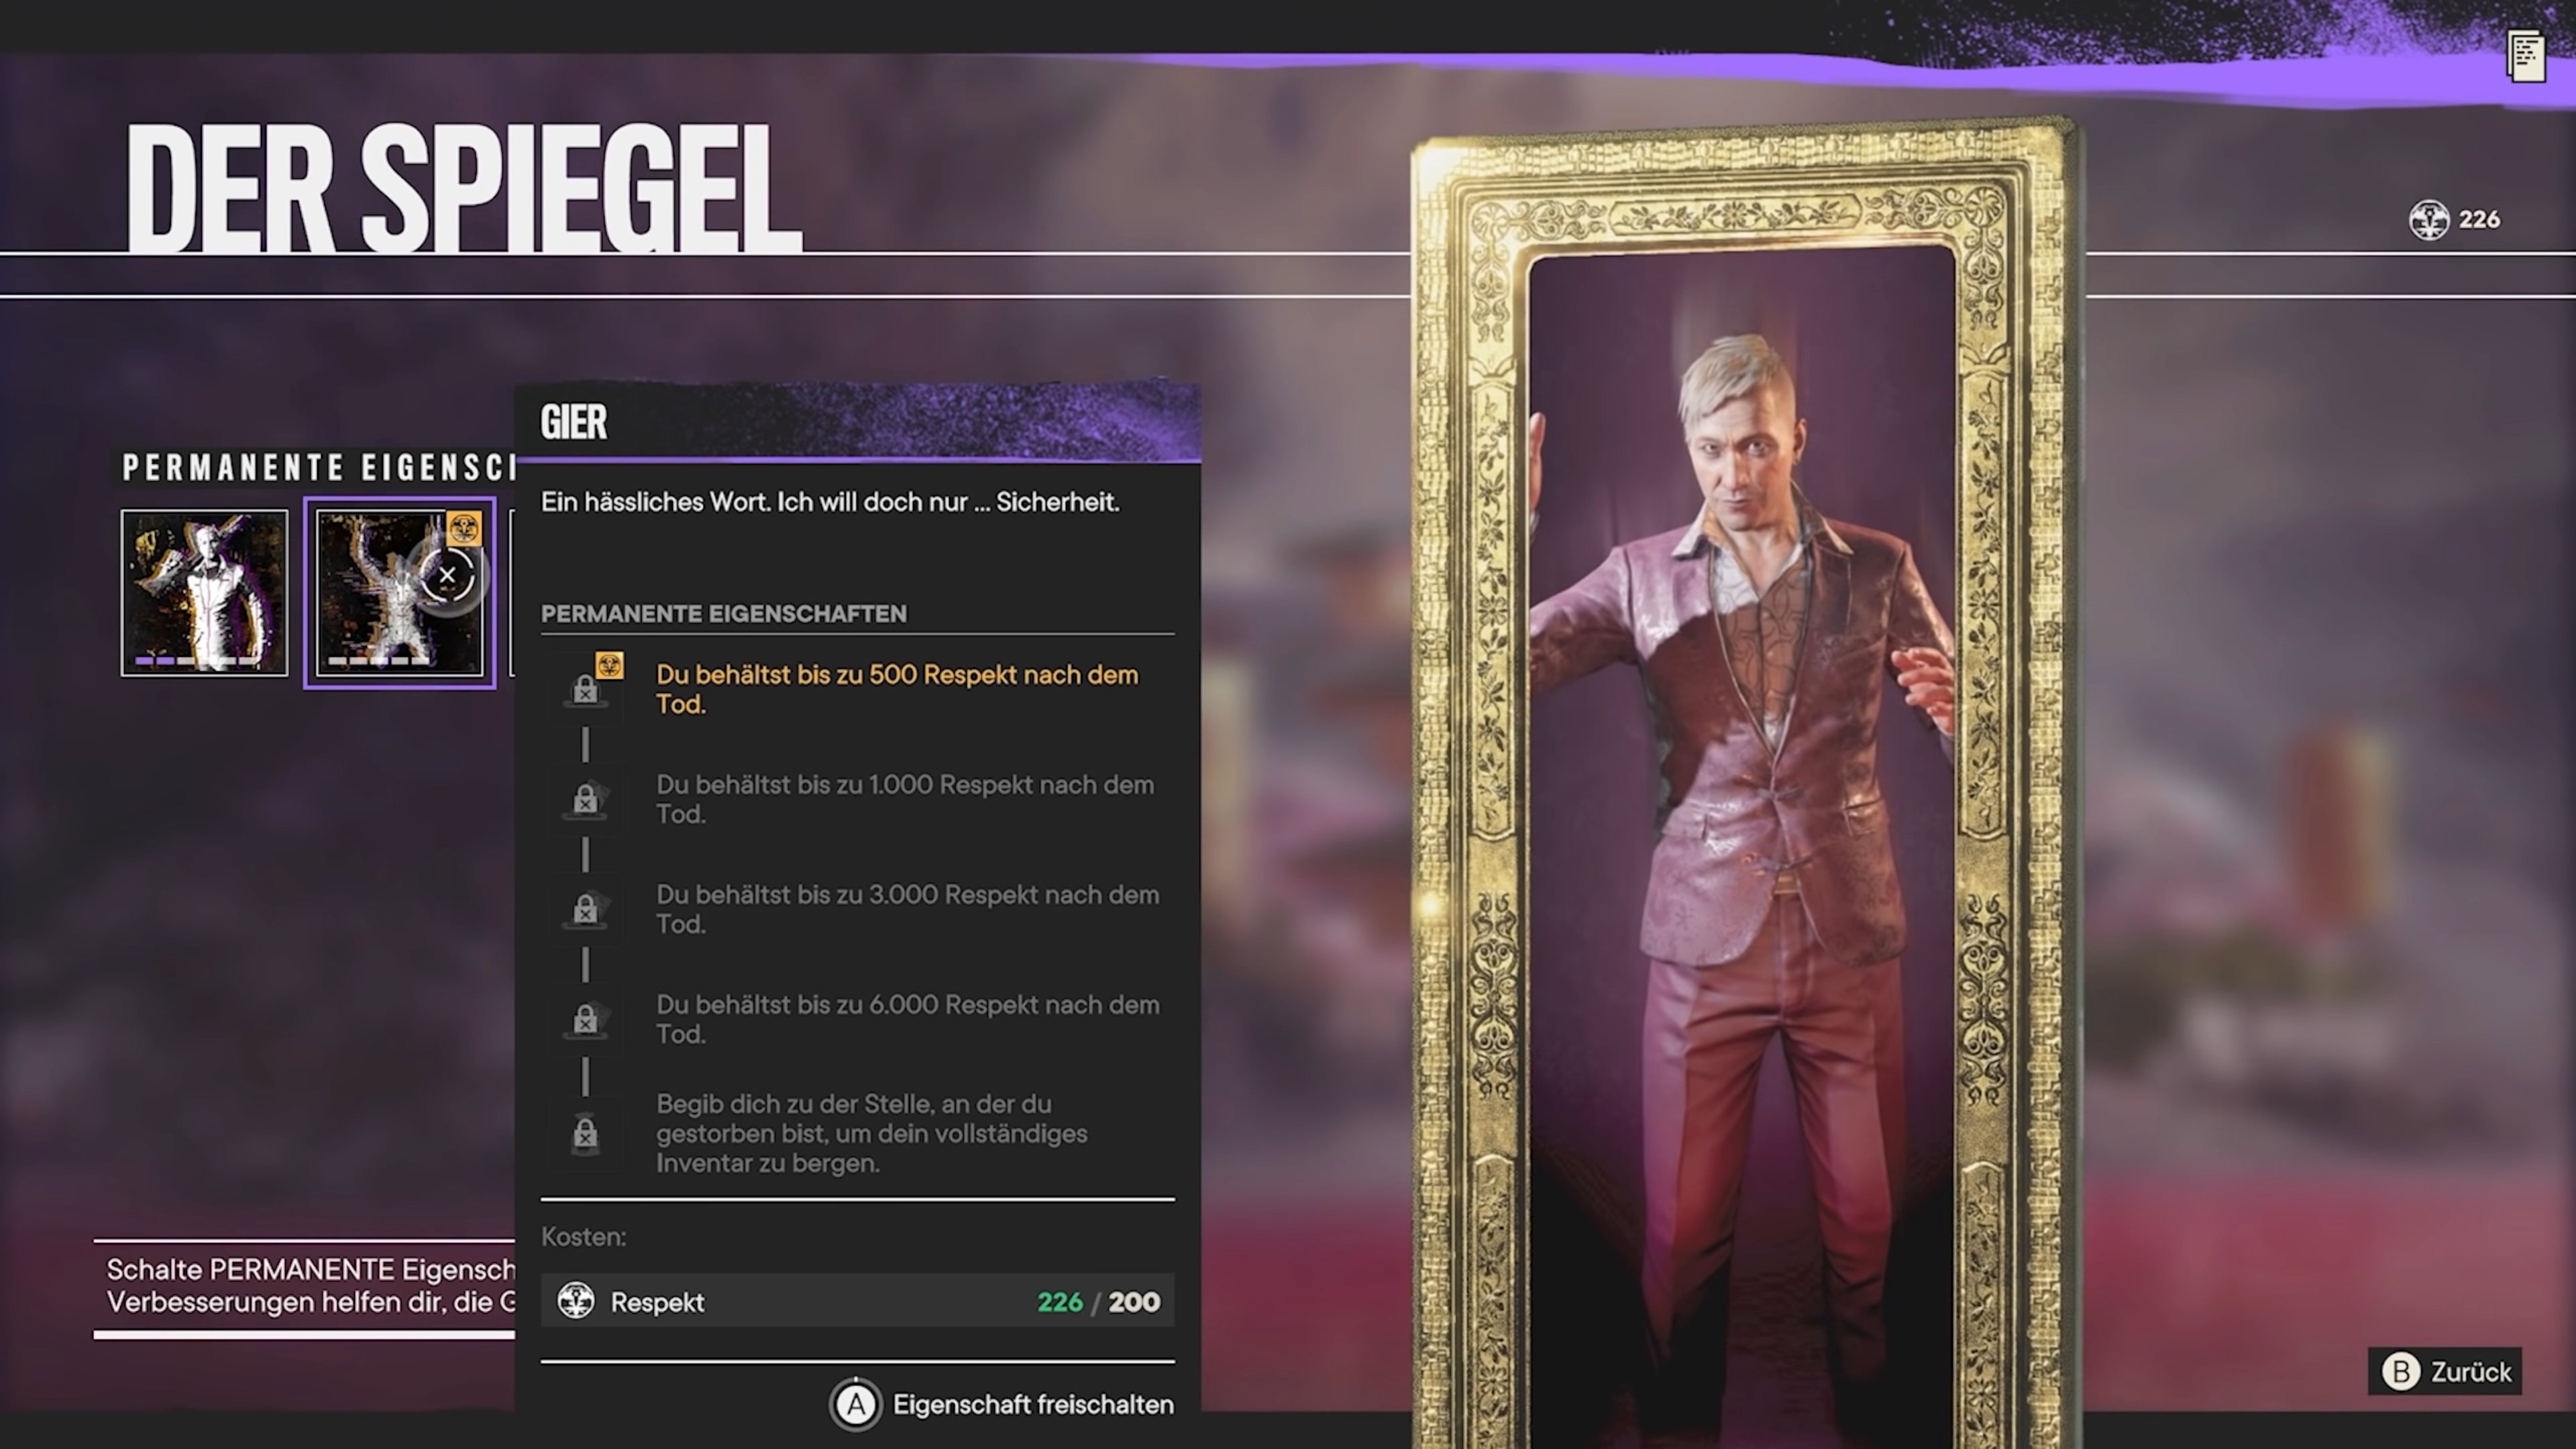Select the locked 6.000 Respekt trait icon
Image resolution: width=2576 pixels, height=1449 pixels.
tap(586, 1019)
